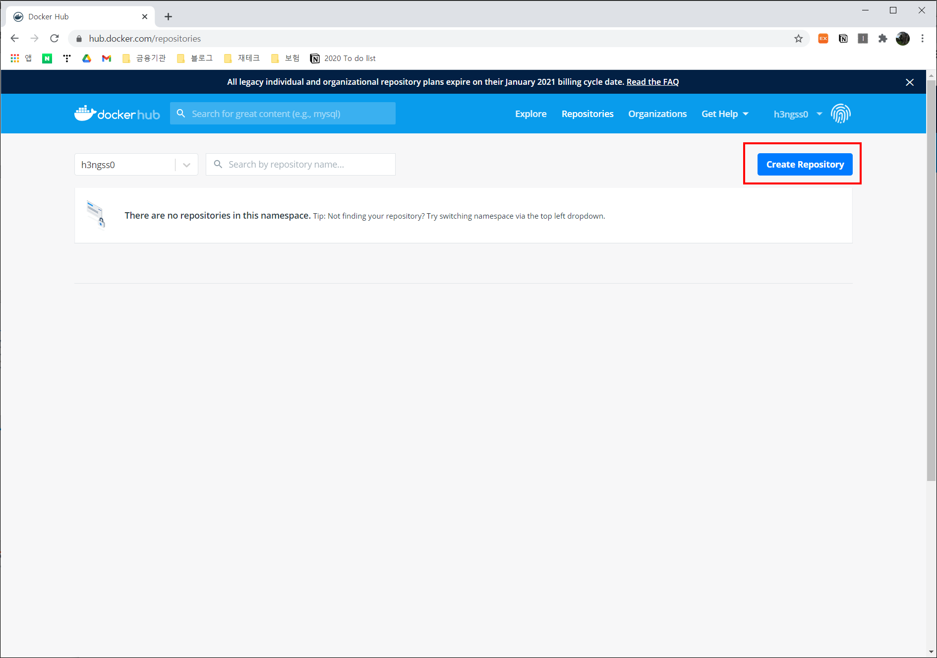
Task: Click the magnifier icon in Docker search
Action: click(181, 114)
